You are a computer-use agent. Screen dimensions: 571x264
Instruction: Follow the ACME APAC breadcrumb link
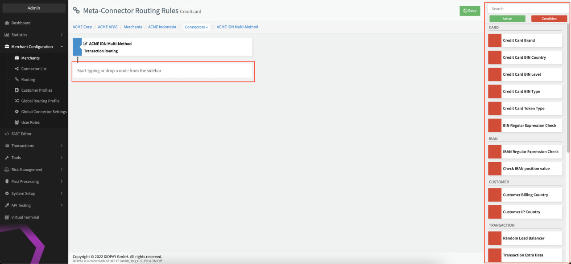point(108,27)
